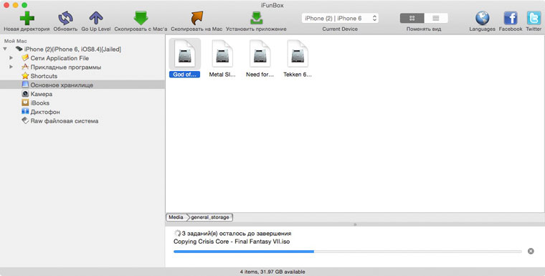
Task: Click the God of... file name label
Action: 184,75
